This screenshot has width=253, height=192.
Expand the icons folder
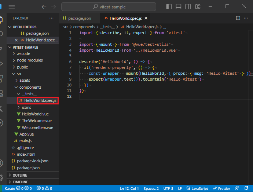point(33,107)
